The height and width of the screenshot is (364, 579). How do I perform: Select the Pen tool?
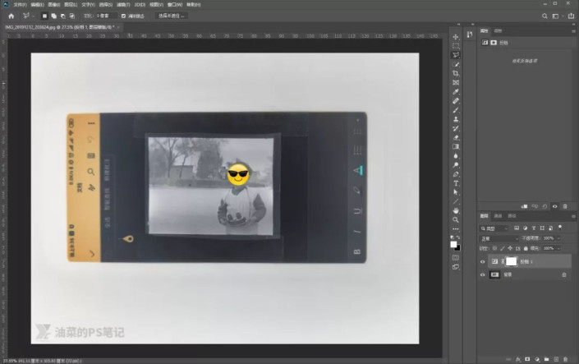[456, 174]
